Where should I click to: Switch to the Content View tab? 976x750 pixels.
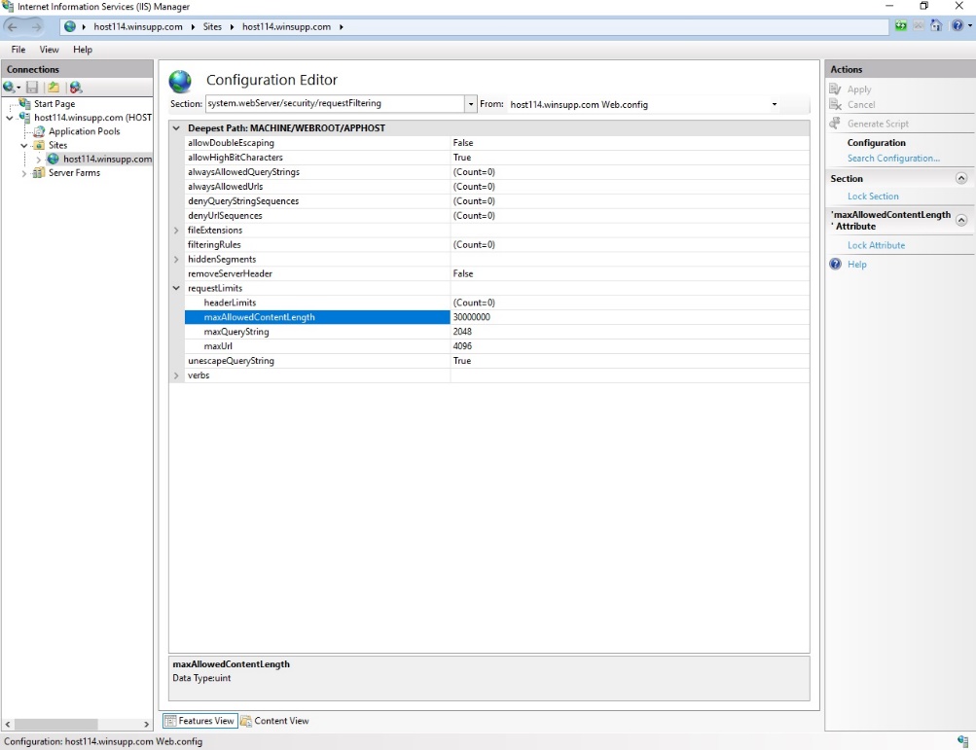[274, 721]
